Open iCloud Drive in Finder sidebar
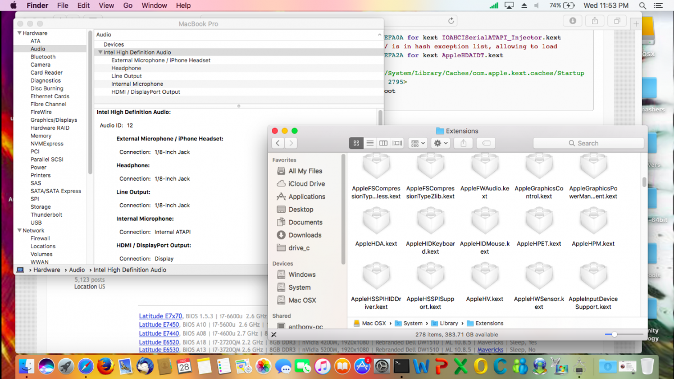674x379 pixels. coord(306,184)
